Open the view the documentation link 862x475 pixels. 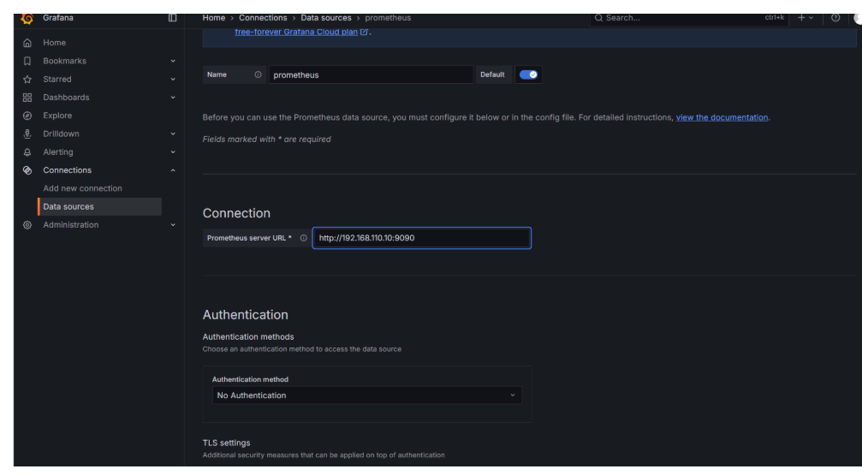(722, 117)
